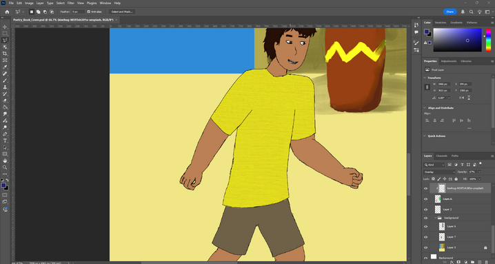
Task: Hide Layer 6 visibility eye
Action: pyautogui.click(x=425, y=227)
